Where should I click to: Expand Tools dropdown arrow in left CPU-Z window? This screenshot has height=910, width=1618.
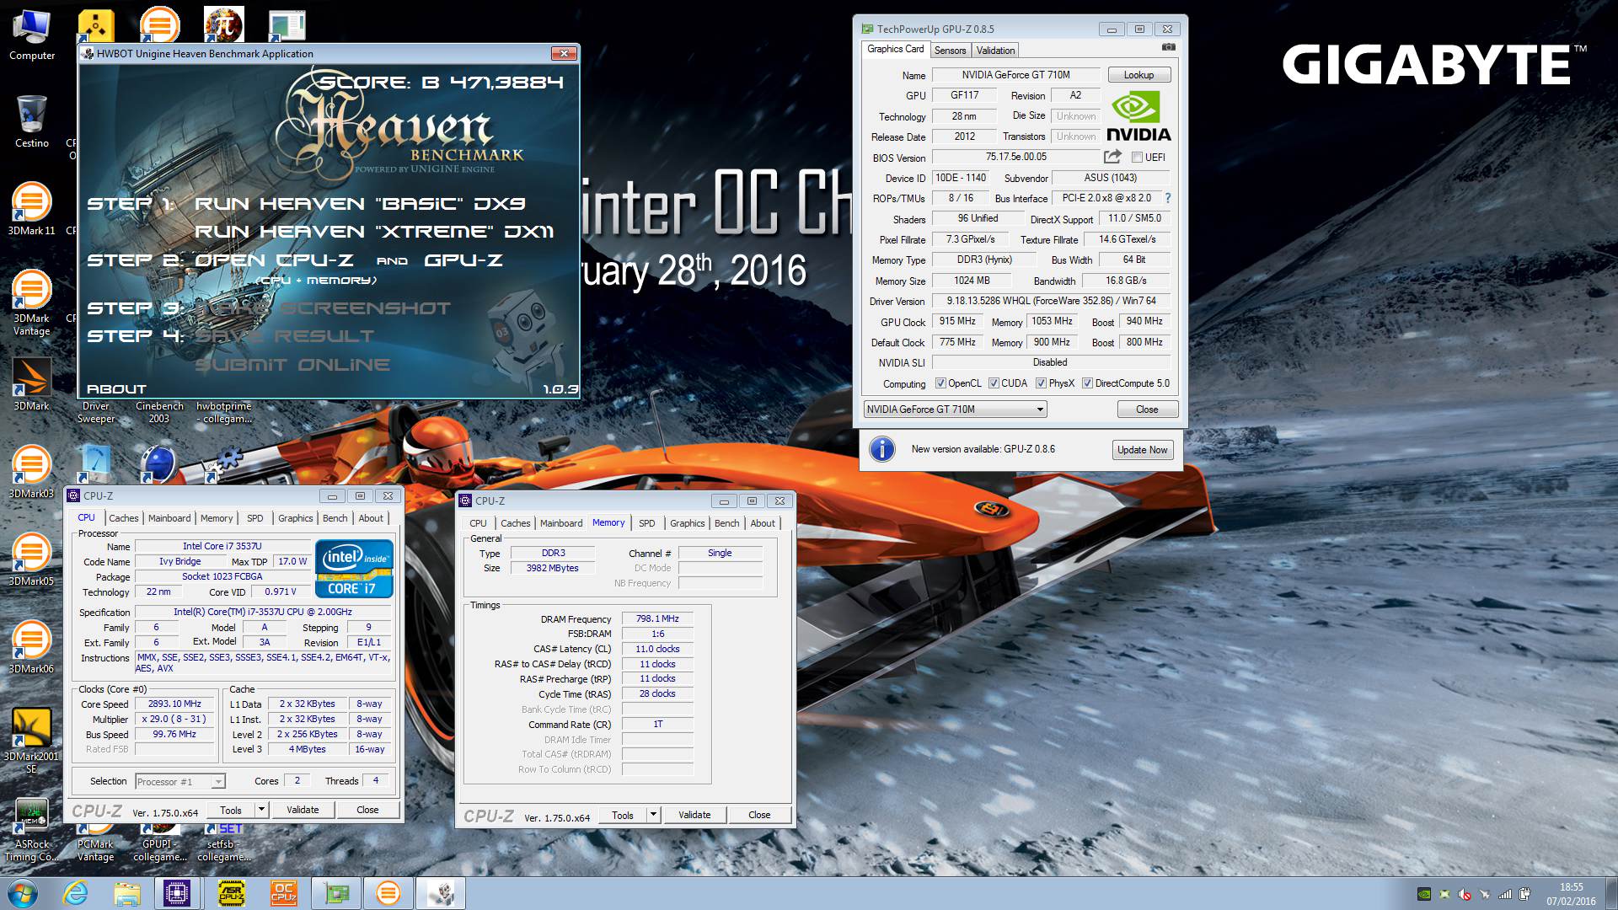(261, 810)
